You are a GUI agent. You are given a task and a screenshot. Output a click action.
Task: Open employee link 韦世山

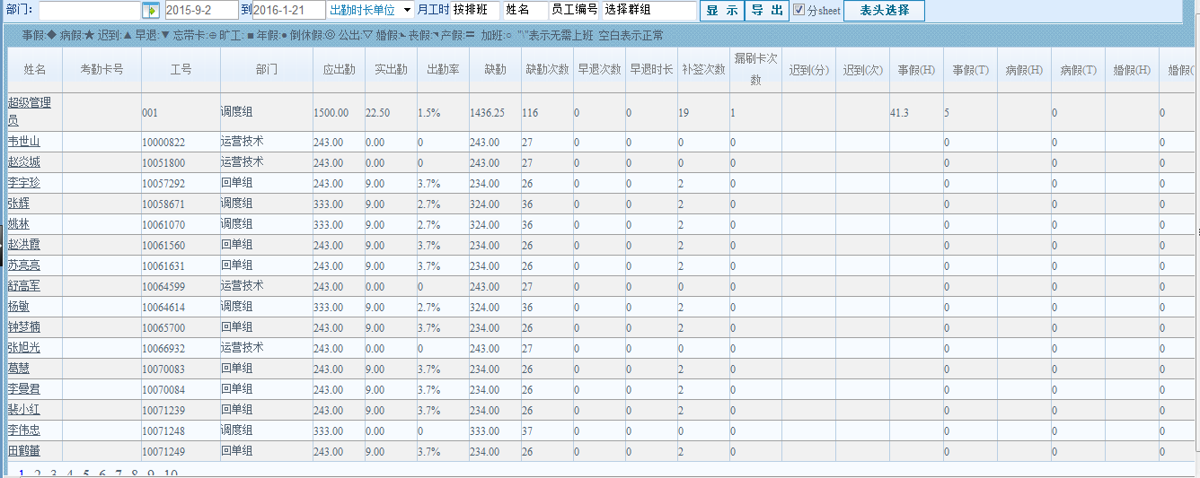click(x=23, y=142)
